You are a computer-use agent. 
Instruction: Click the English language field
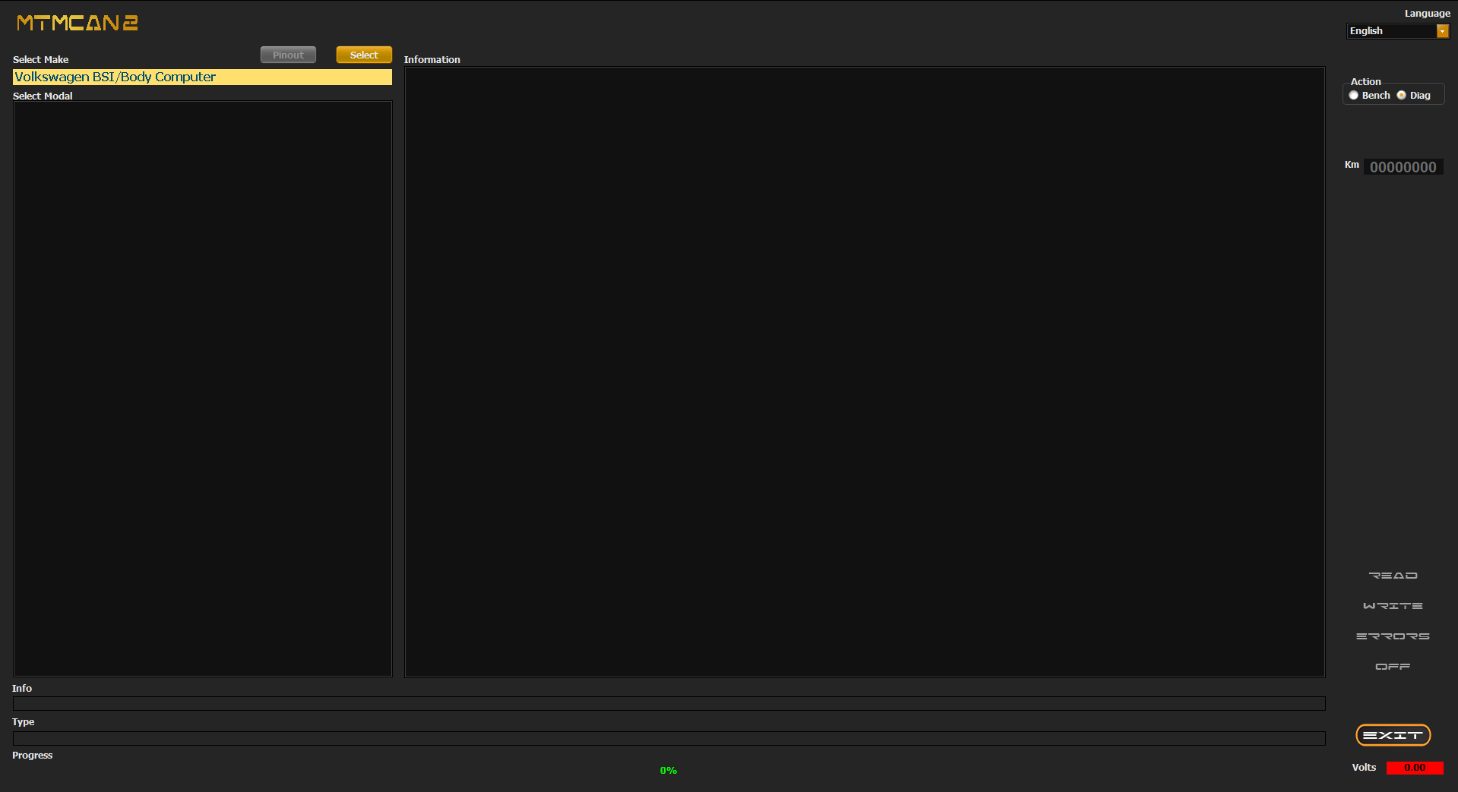click(x=1391, y=31)
